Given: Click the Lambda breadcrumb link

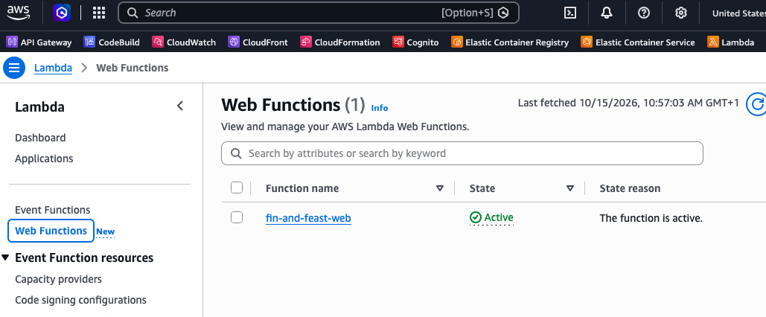Looking at the screenshot, I should click(x=53, y=68).
